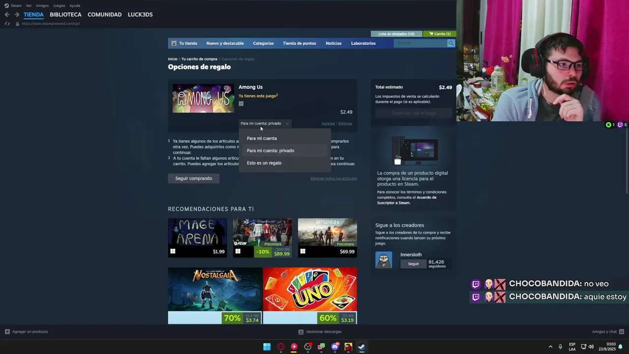
Task: Click the store search input field
Action: [420, 43]
